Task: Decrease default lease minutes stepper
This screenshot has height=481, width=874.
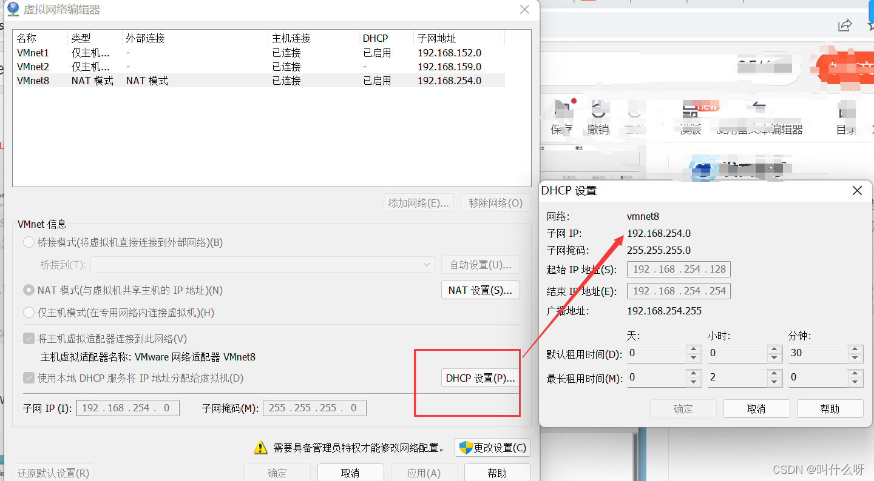Action: click(855, 357)
